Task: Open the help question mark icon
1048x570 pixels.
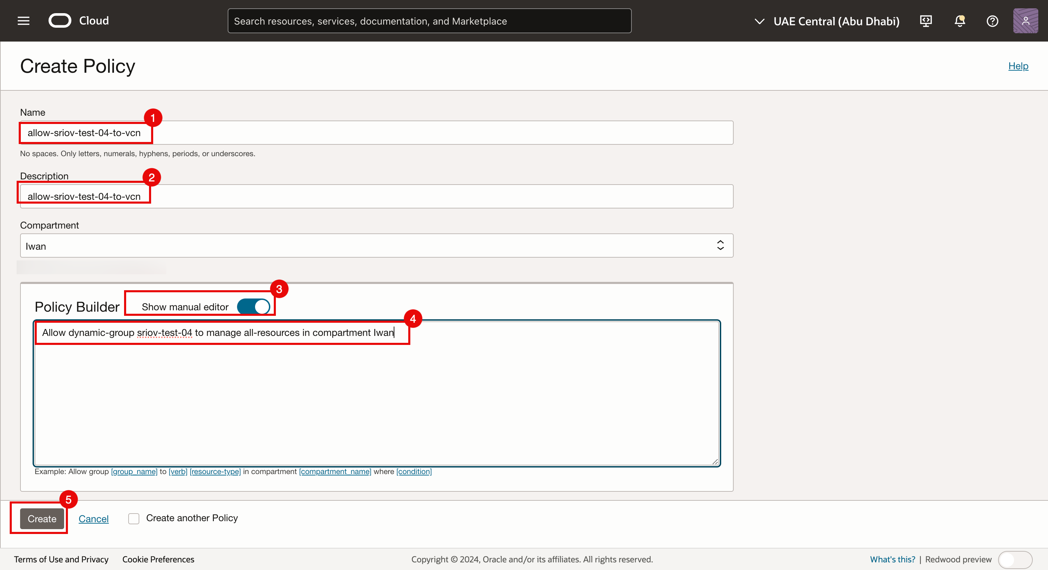Action: coord(992,21)
